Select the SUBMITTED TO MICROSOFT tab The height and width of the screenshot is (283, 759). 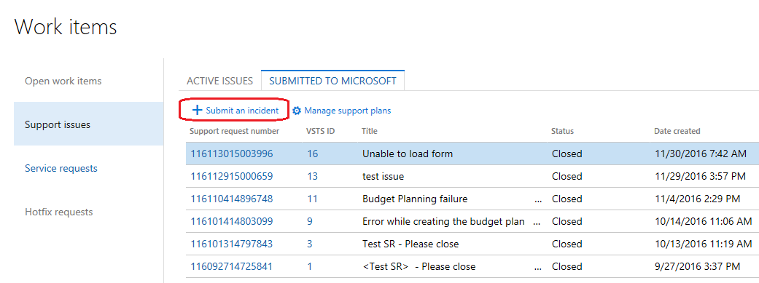coord(332,81)
